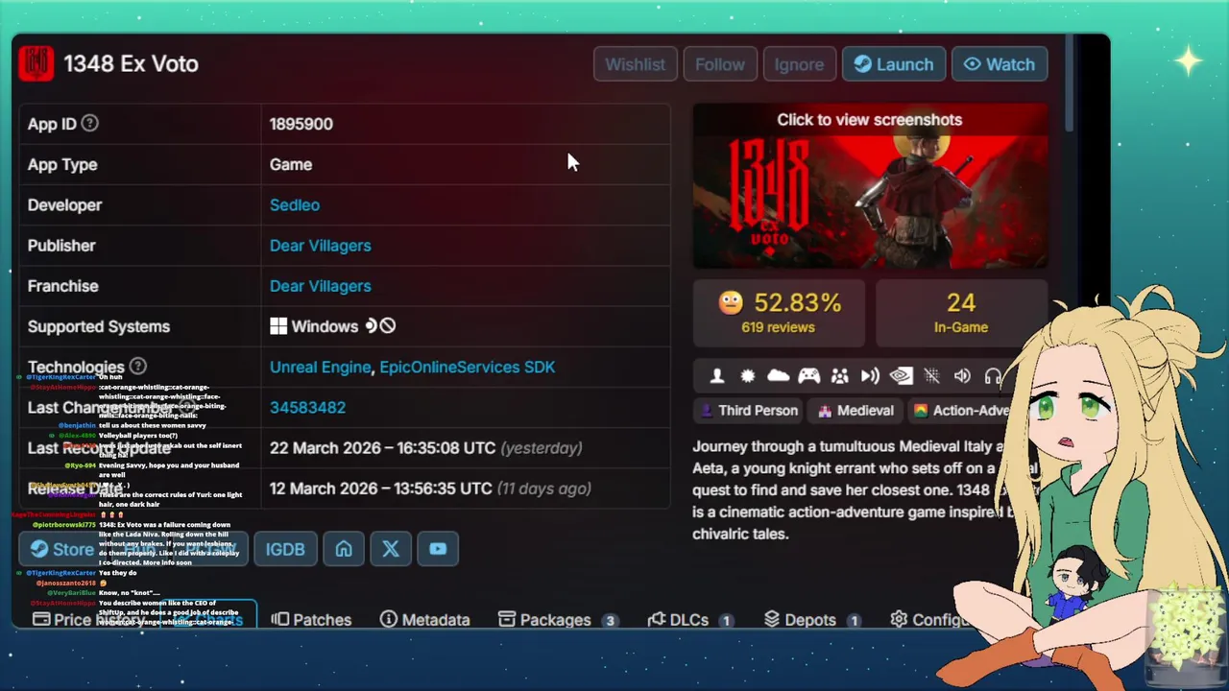This screenshot has width=1229, height=691.
Task: Open the Publisher Dear Villagers link
Action: tap(320, 245)
